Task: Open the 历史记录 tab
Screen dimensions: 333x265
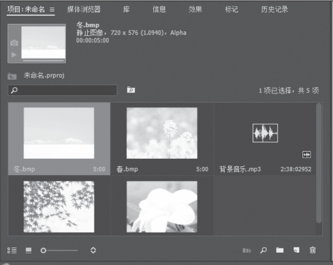Action: (274, 10)
